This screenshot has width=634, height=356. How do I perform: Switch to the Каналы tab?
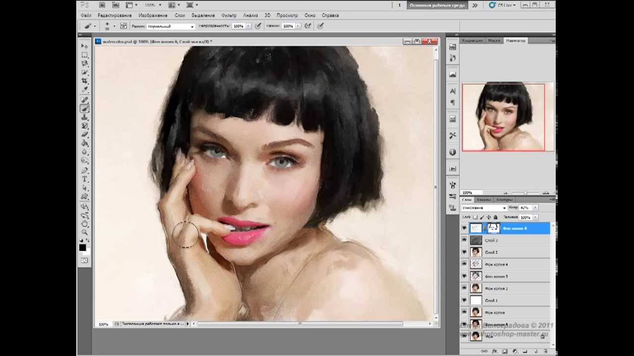484,200
